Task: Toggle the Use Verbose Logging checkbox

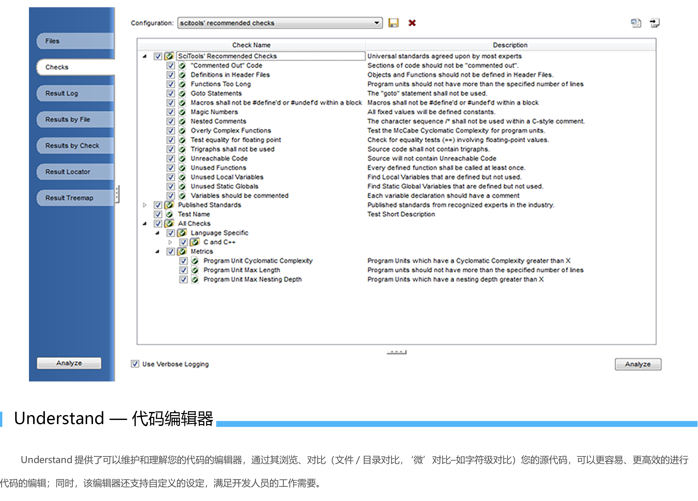Action: [x=135, y=364]
